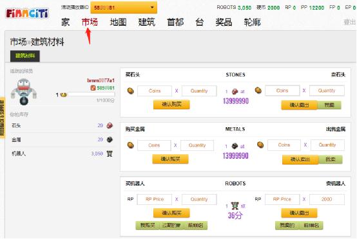Image resolution: width=357 pixels, height=239 pixels.
Task: Click the Quantity field in sell stones
Action: point(327,91)
